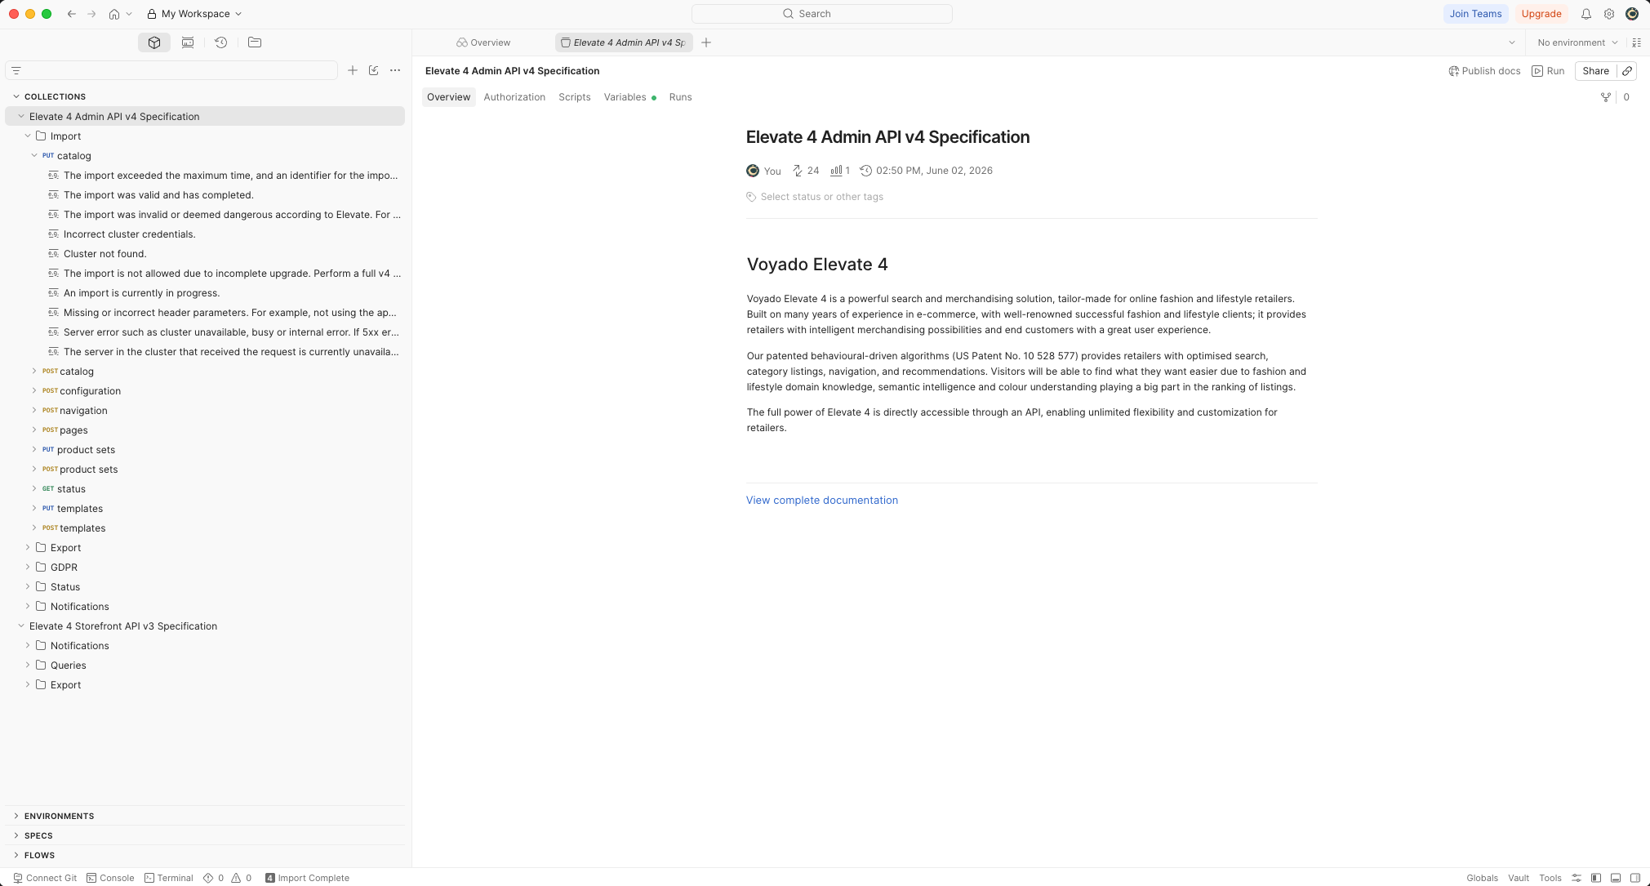Click the Publish docs button
This screenshot has height=886, width=1650.
(x=1484, y=71)
